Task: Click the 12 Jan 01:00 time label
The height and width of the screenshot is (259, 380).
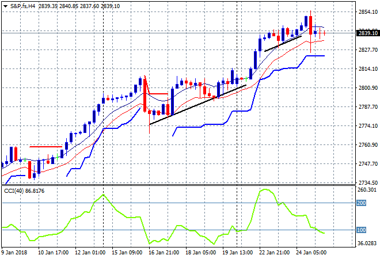Action: [90, 253]
